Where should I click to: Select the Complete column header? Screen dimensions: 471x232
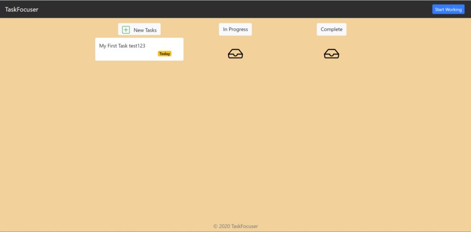coord(331,29)
